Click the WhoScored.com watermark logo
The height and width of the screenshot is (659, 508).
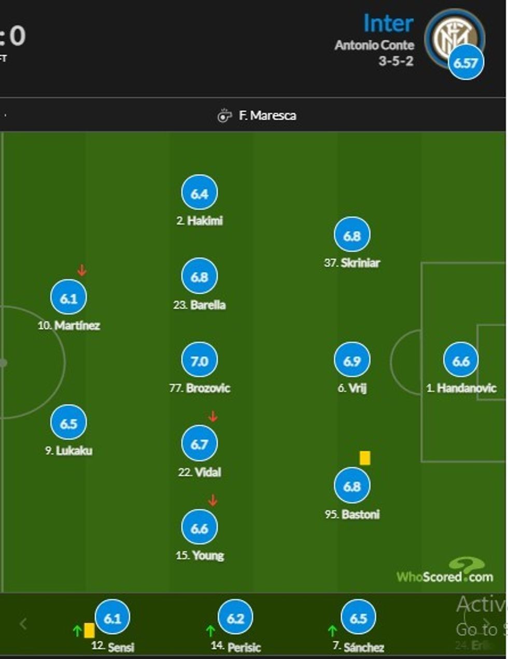coord(445,572)
